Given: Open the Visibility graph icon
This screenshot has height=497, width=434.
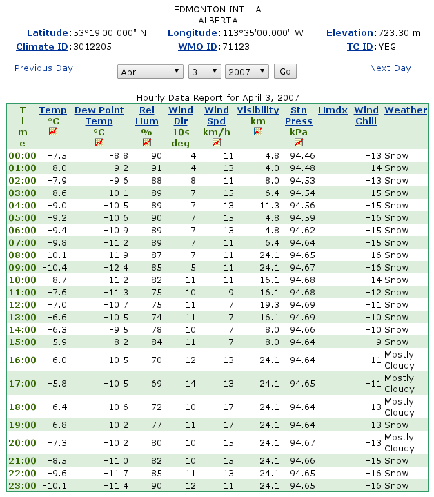Looking at the screenshot, I should click(x=258, y=131).
